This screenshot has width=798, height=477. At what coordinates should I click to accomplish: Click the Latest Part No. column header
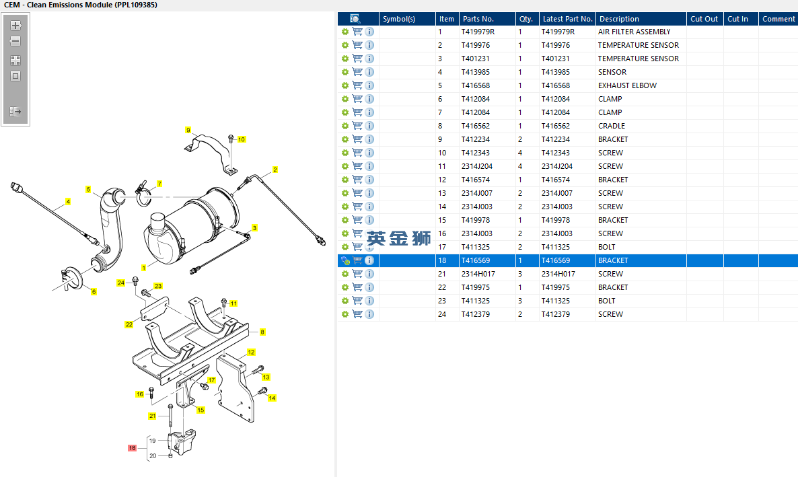[567, 19]
